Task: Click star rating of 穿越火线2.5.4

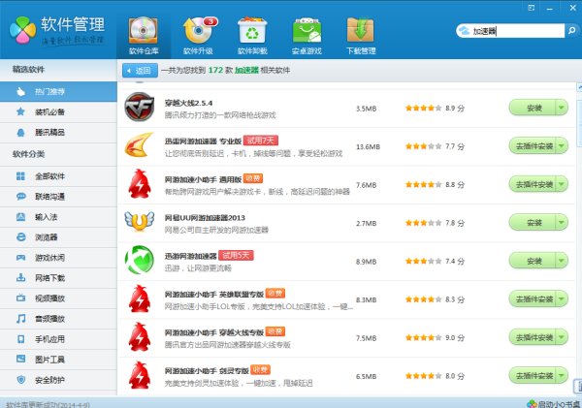Action: [423, 108]
